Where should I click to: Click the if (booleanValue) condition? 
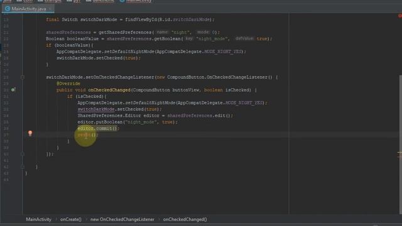click(x=70, y=45)
